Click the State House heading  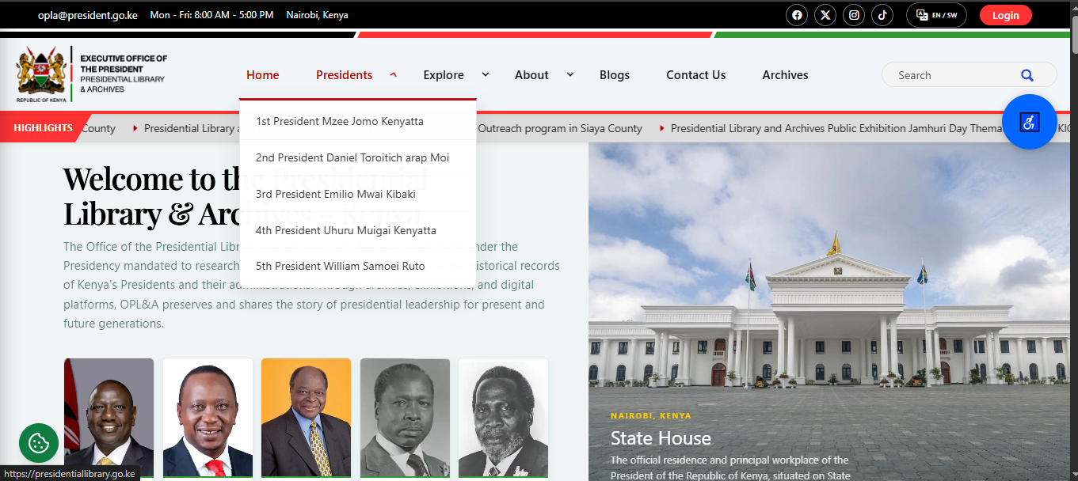click(x=661, y=438)
